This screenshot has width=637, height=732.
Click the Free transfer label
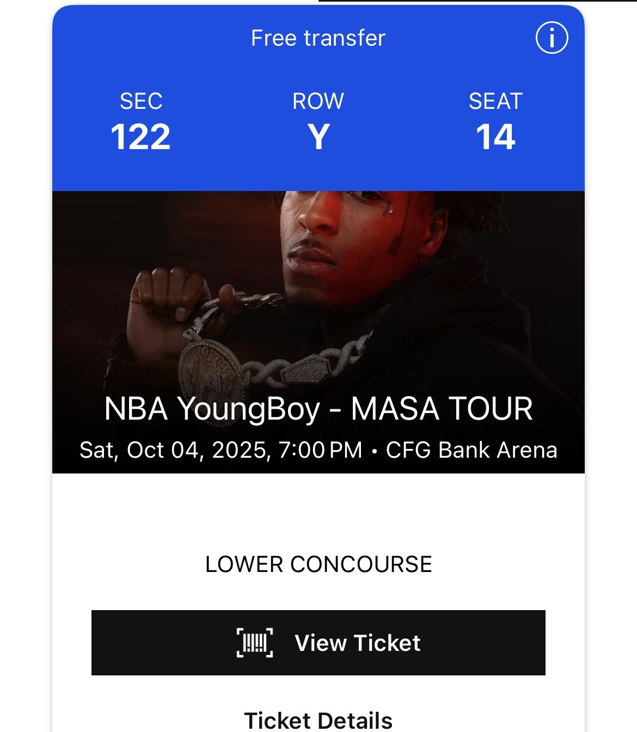(x=318, y=38)
